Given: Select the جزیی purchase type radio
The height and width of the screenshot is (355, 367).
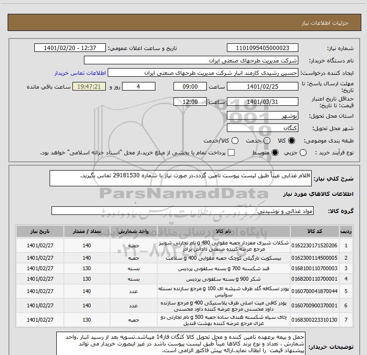Looking at the screenshot, I should (303, 153).
